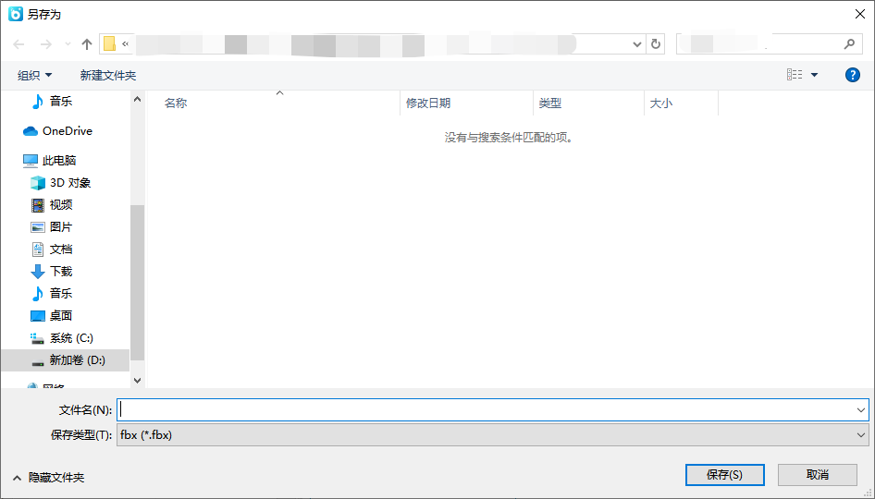
Task: Expand the address bar history dropdown
Action: tap(636, 44)
